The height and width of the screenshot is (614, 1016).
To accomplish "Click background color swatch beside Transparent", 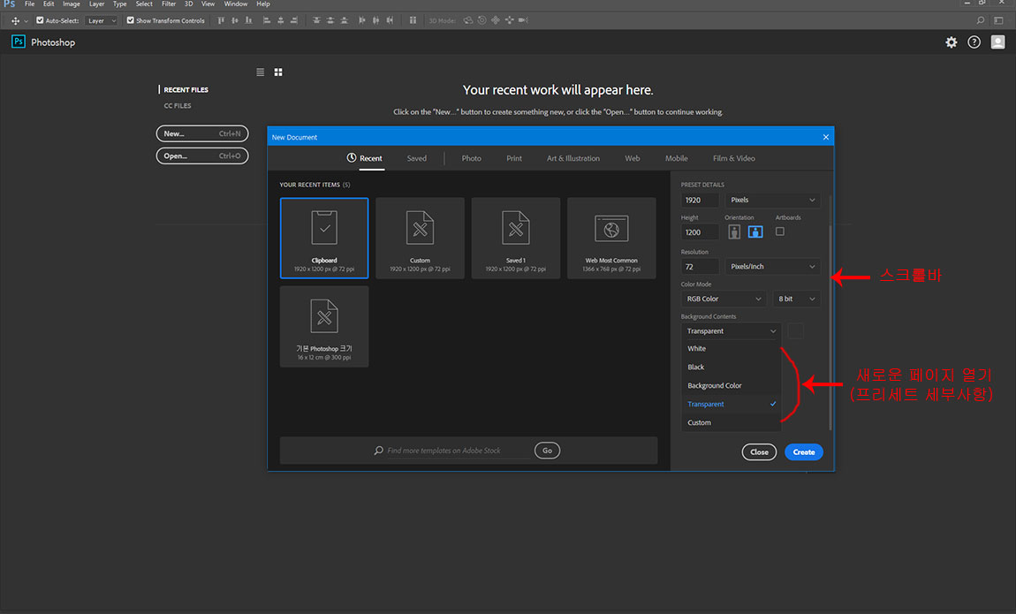I will 796,331.
